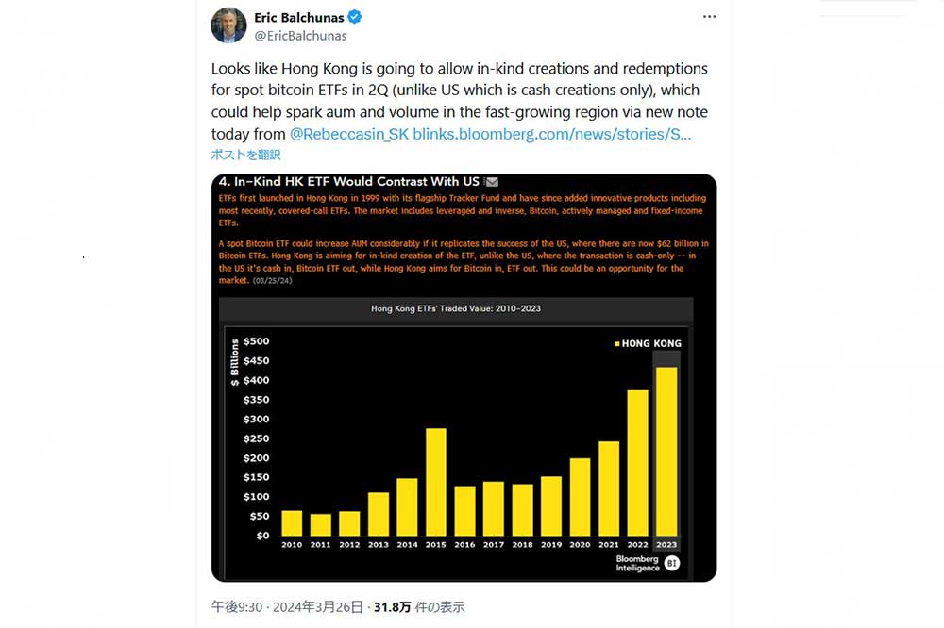Click the In-Kind HK ETF heading text
Screen dimensions: 944x628
click(x=349, y=182)
